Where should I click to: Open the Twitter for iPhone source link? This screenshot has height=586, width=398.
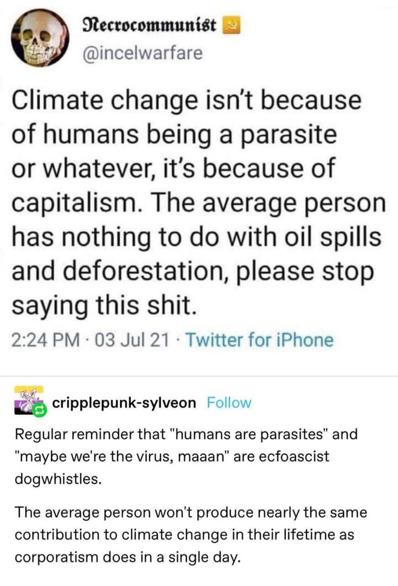pyautogui.click(x=260, y=340)
